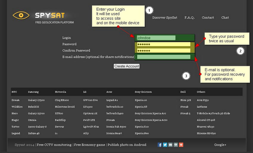The width and height of the screenshot is (253, 153).
Task: Select the Confirm Password field
Action: click(x=163, y=51)
